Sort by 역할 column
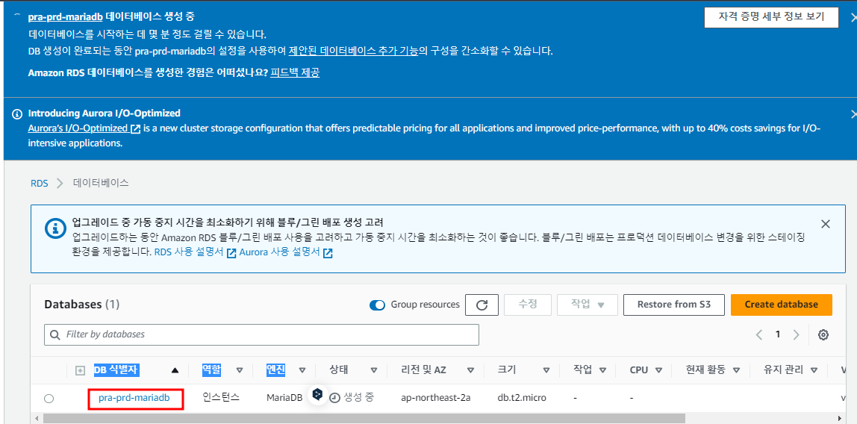Image resolution: width=857 pixels, height=424 pixels. click(x=240, y=370)
